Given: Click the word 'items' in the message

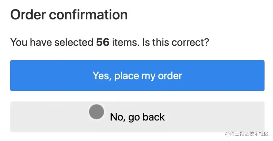Looking at the screenshot, I should 124,42.
